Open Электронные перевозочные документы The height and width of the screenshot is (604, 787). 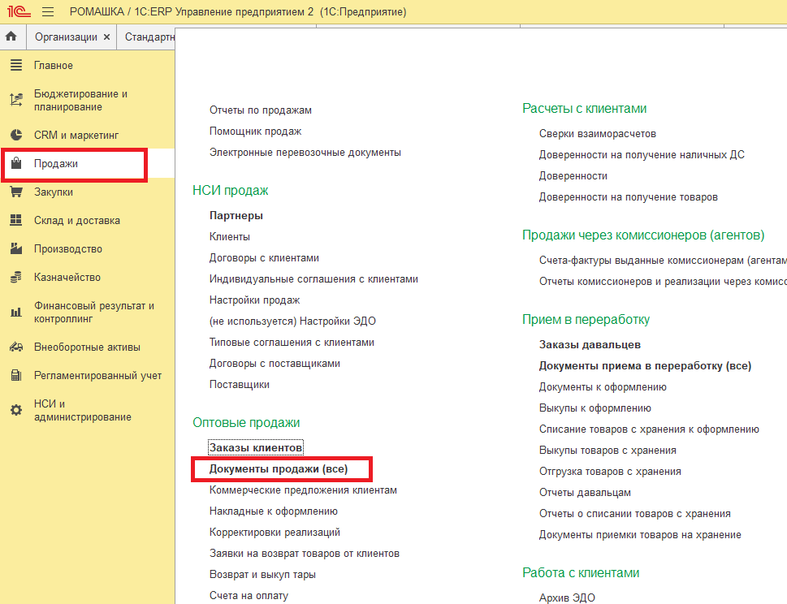[305, 153]
